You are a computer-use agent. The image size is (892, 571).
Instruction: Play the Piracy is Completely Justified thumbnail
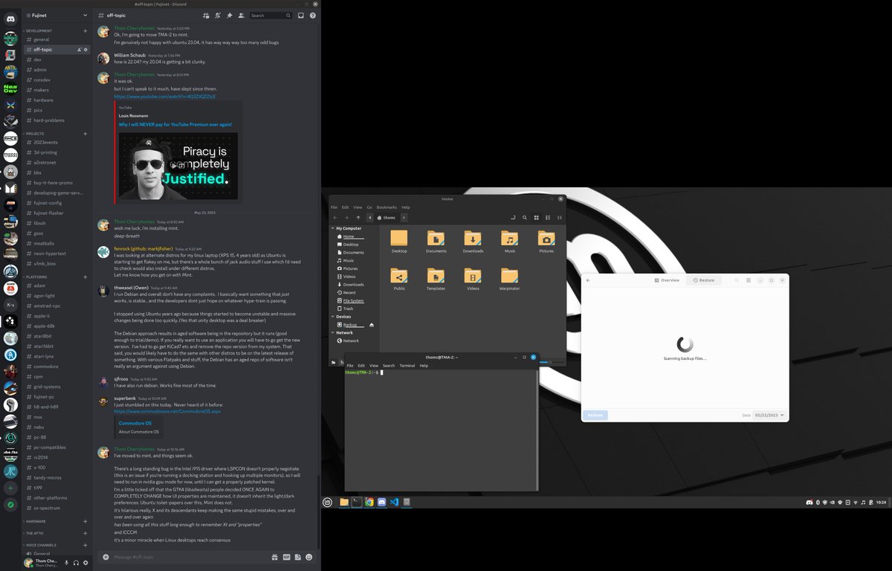point(178,166)
